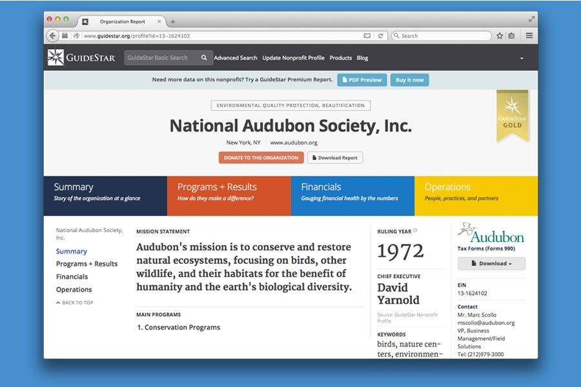Click the Buy it now button
This screenshot has width=581, height=387.
(409, 80)
